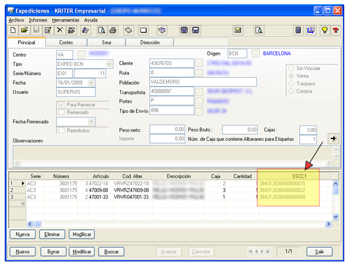This screenshot has width=349, height=265.
Task: Click the save diskette toolbar icon
Action: [36, 30]
